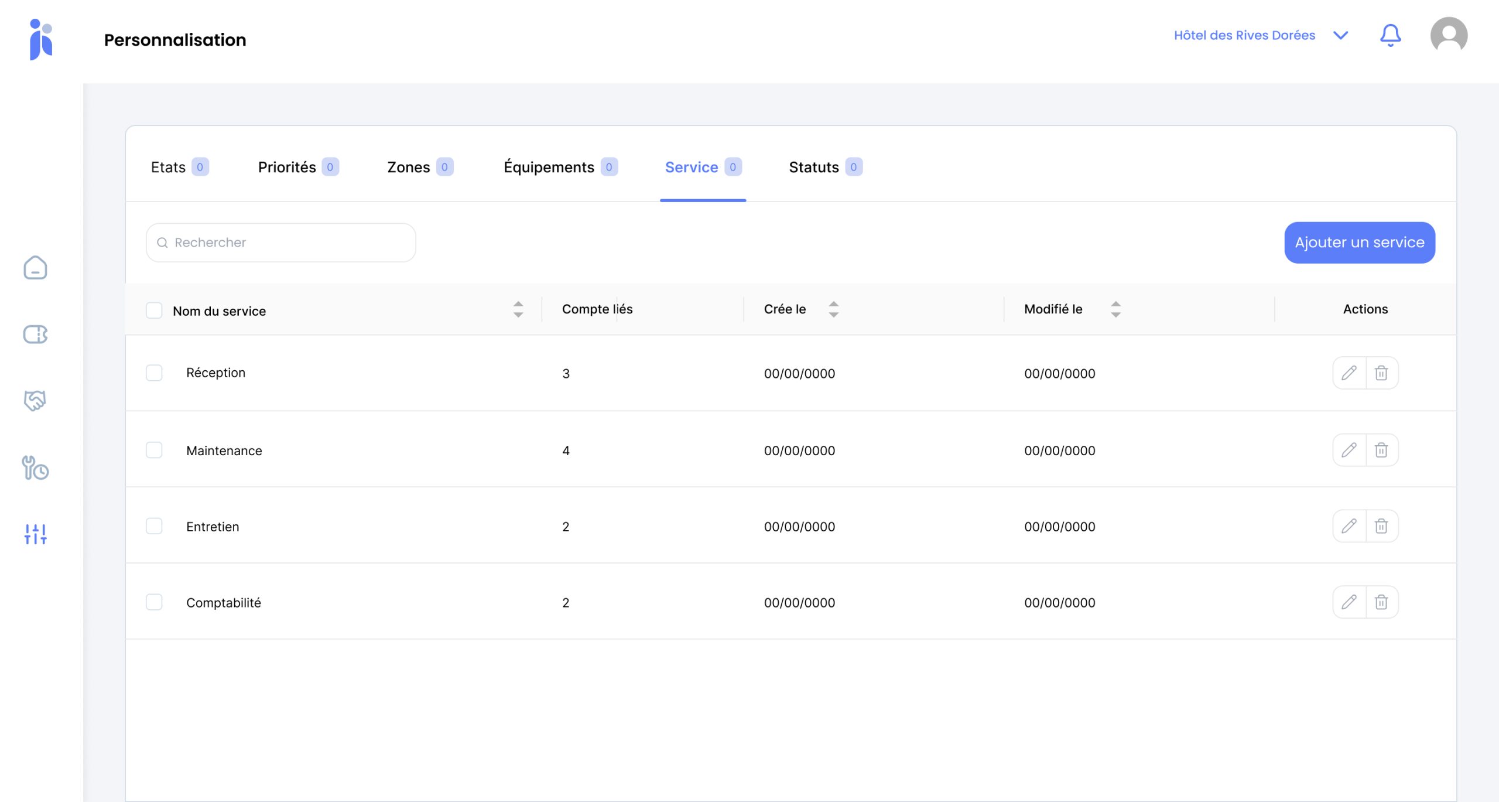Screen dimensions: 1499x802
Task: Open the user avatar profile
Action: (1448, 36)
